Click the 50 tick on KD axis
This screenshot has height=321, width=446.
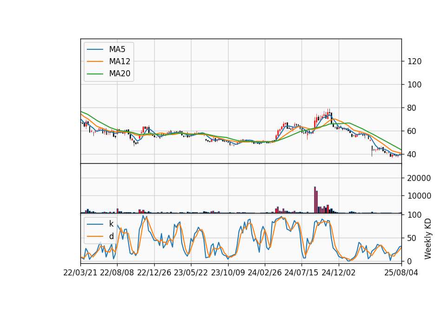click(412, 238)
